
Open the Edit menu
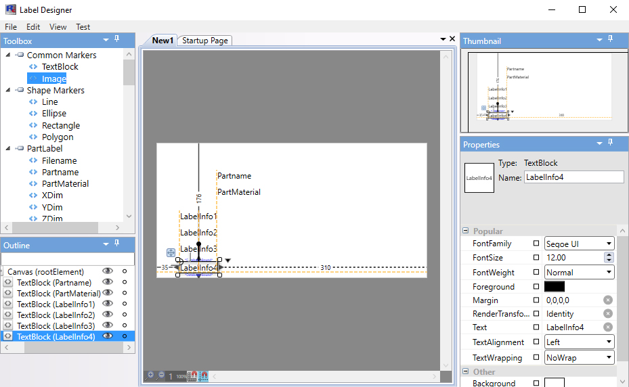33,27
